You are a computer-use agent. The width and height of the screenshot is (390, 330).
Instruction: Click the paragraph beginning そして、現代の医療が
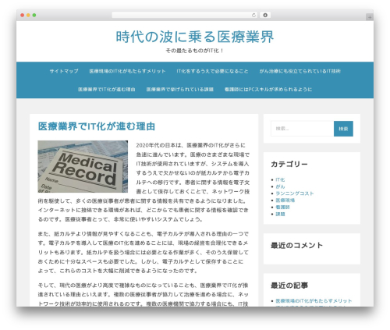click(x=144, y=294)
